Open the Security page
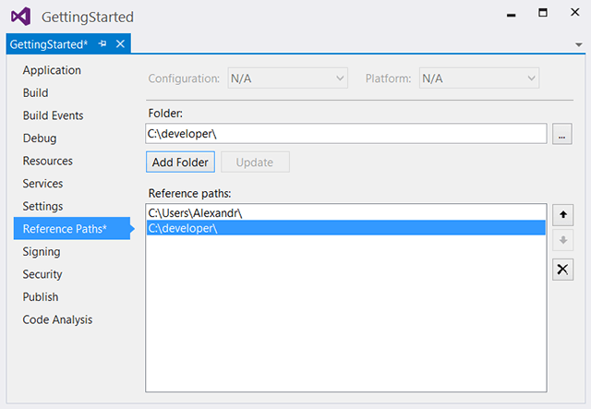Screen dimensions: 591x409 click(42, 274)
